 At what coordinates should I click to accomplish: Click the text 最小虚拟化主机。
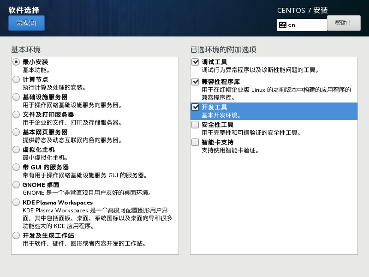(45, 158)
